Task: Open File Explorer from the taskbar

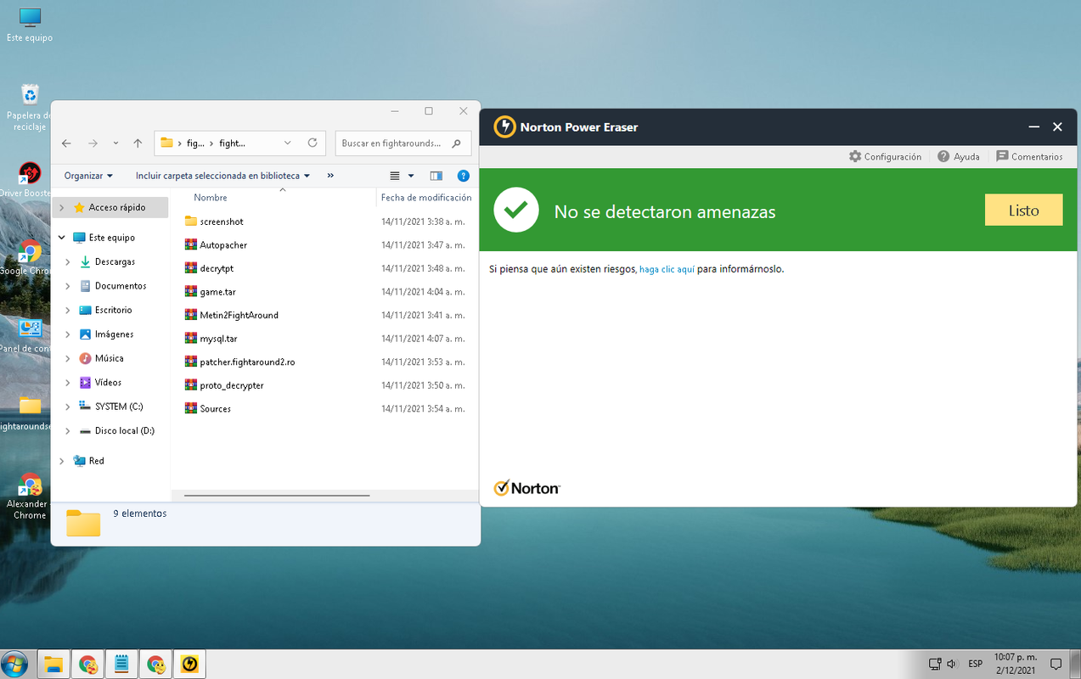Action: pyautogui.click(x=54, y=665)
